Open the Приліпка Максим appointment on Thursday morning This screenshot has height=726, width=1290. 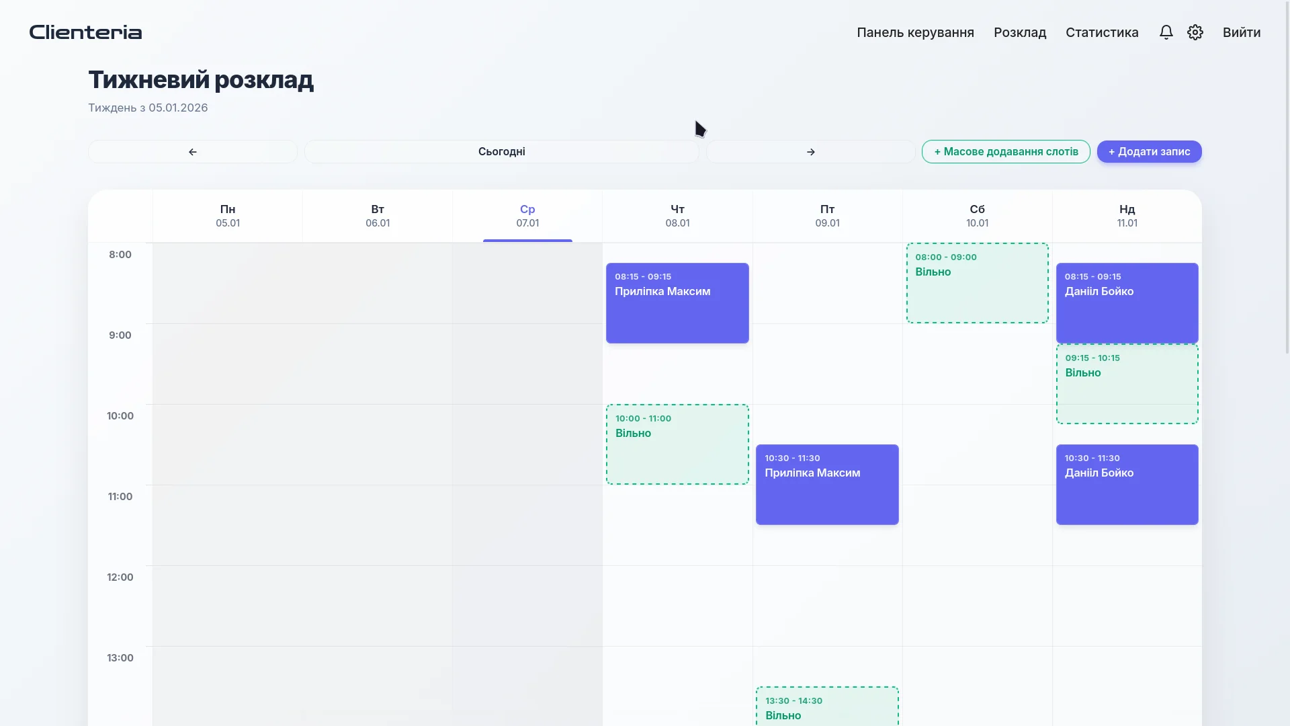677,302
